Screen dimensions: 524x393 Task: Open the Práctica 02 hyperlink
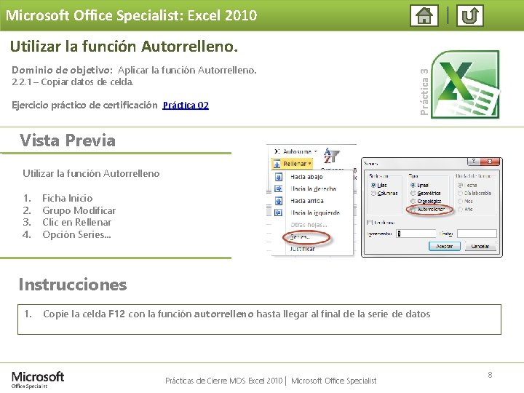(186, 106)
